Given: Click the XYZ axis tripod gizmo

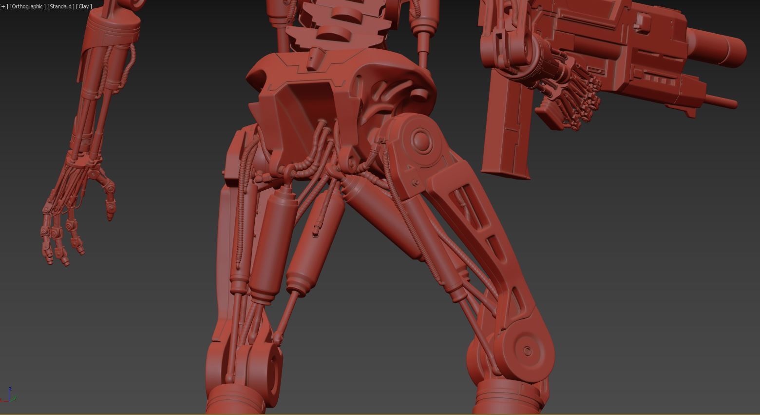Looking at the screenshot, I should coord(8,395).
